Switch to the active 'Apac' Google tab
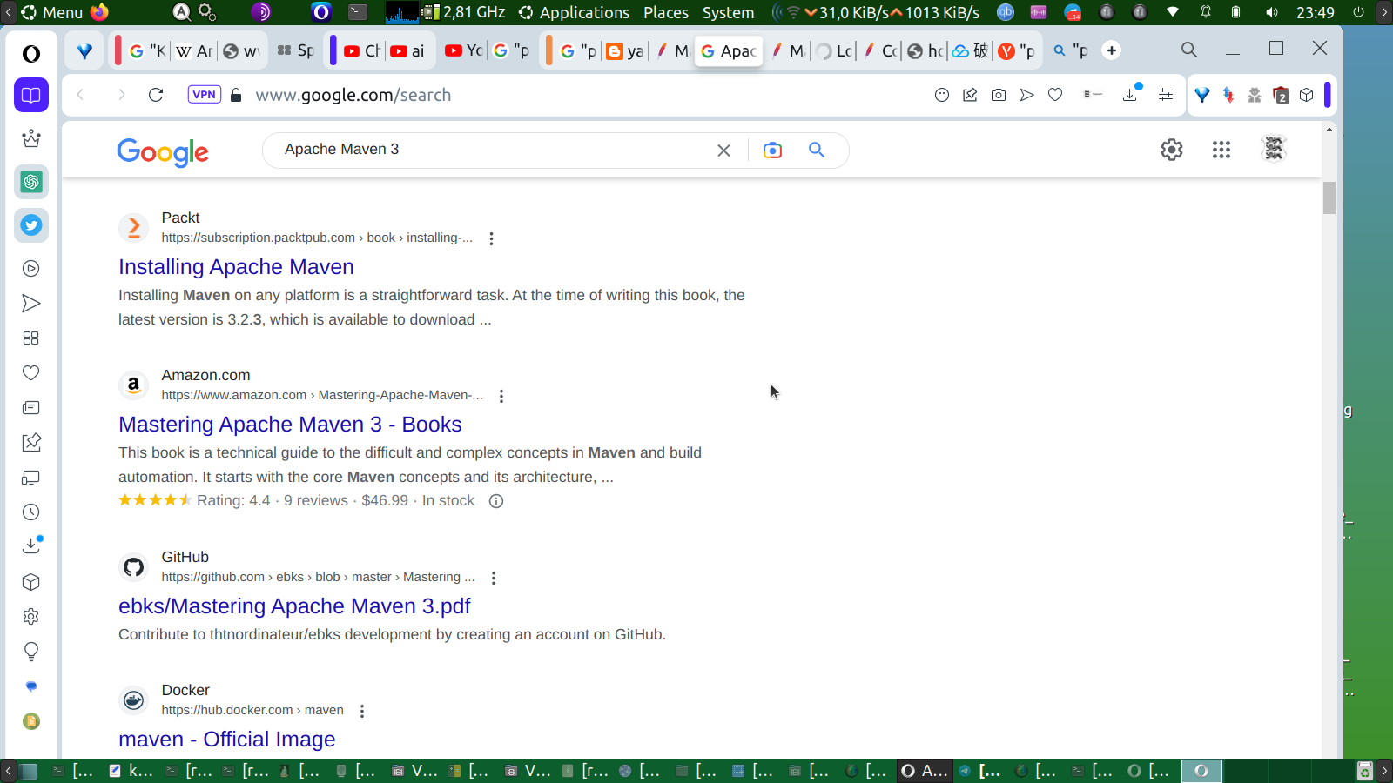 [x=729, y=51]
